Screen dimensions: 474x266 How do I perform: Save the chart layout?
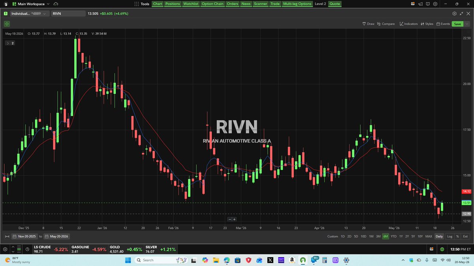pos(457,24)
